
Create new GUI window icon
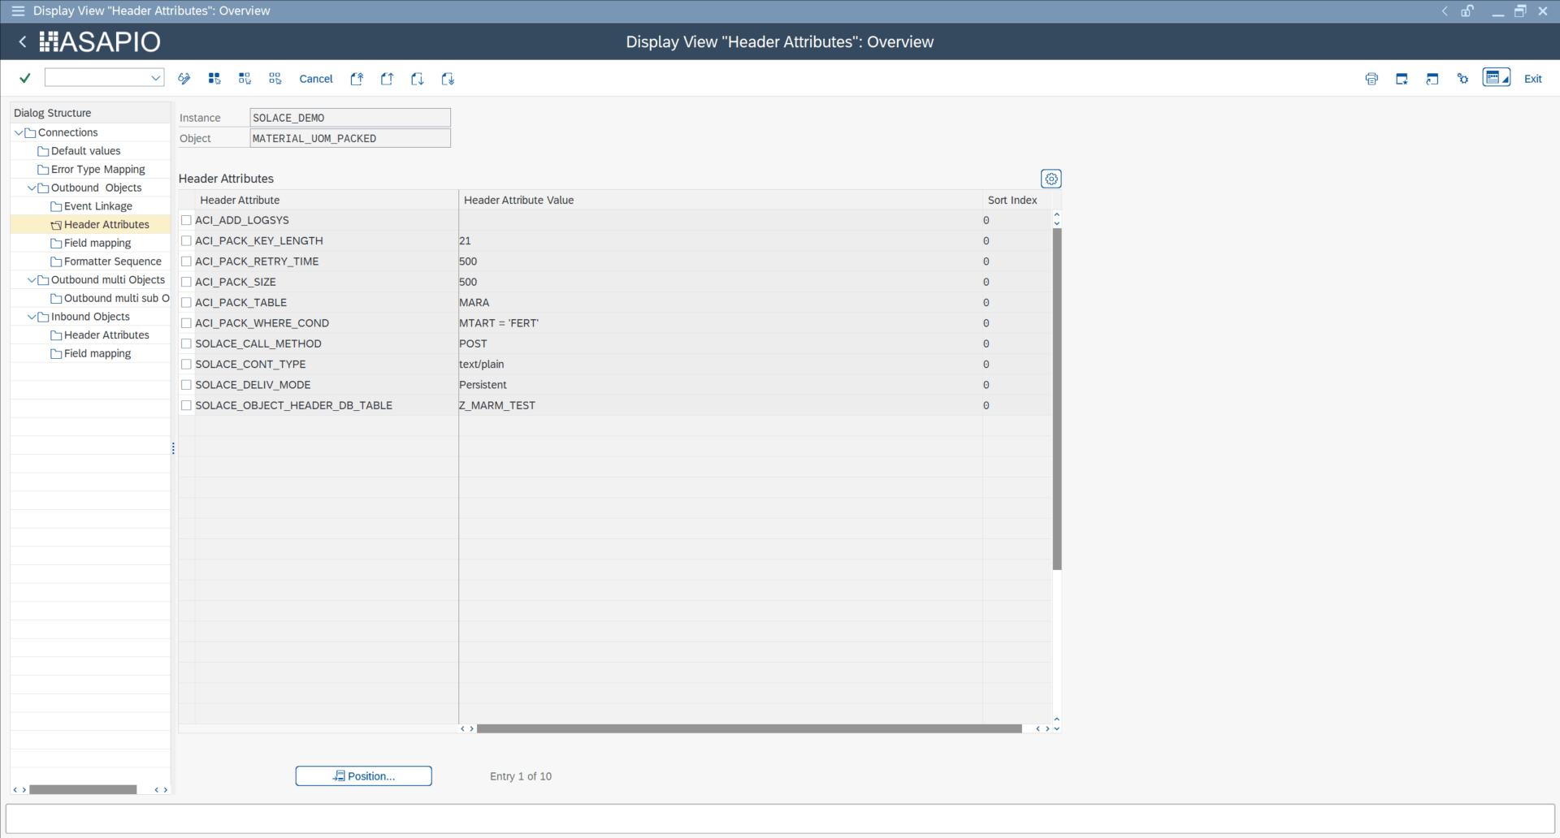(1402, 79)
